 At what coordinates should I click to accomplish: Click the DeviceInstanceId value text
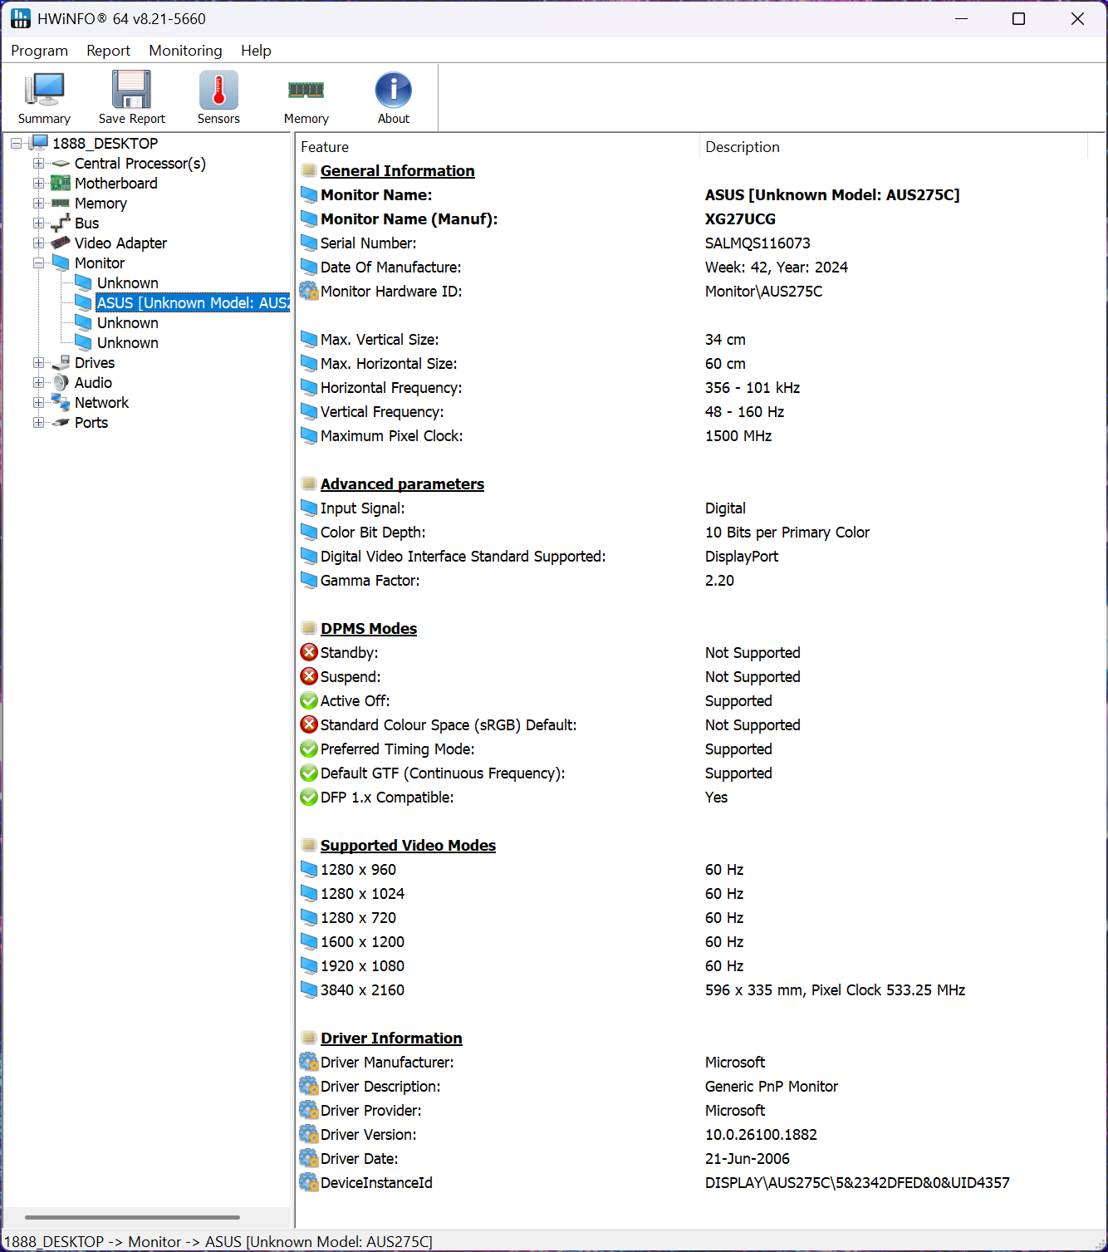coord(857,1182)
